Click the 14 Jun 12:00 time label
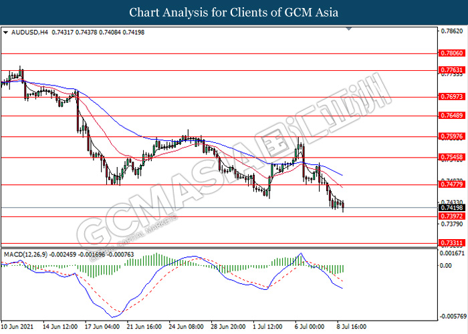The height and width of the screenshot is (334, 468). (x=60, y=327)
